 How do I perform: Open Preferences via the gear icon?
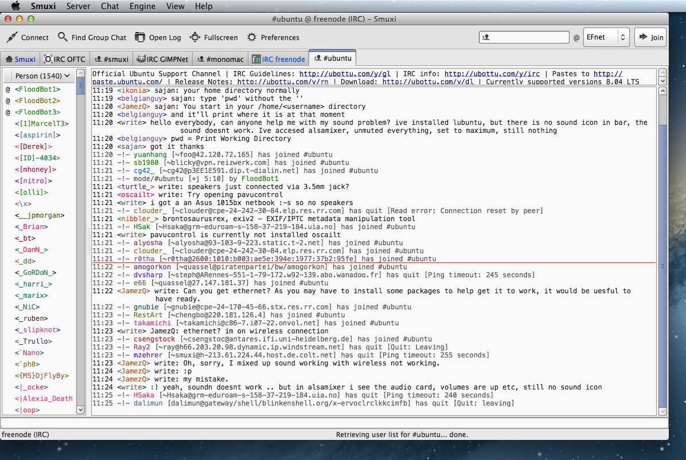tap(252, 37)
